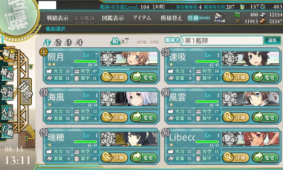This screenshot has width=283, height=170.
Task: View 詳細 details for 照月
Action: click(114, 77)
